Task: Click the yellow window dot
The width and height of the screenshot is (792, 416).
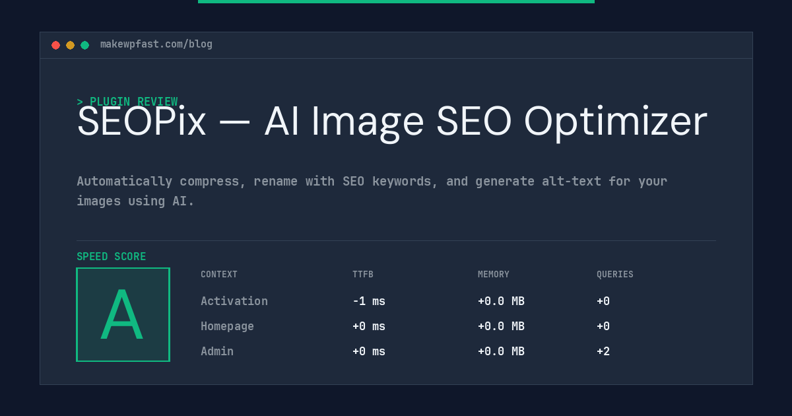Action: click(70, 45)
